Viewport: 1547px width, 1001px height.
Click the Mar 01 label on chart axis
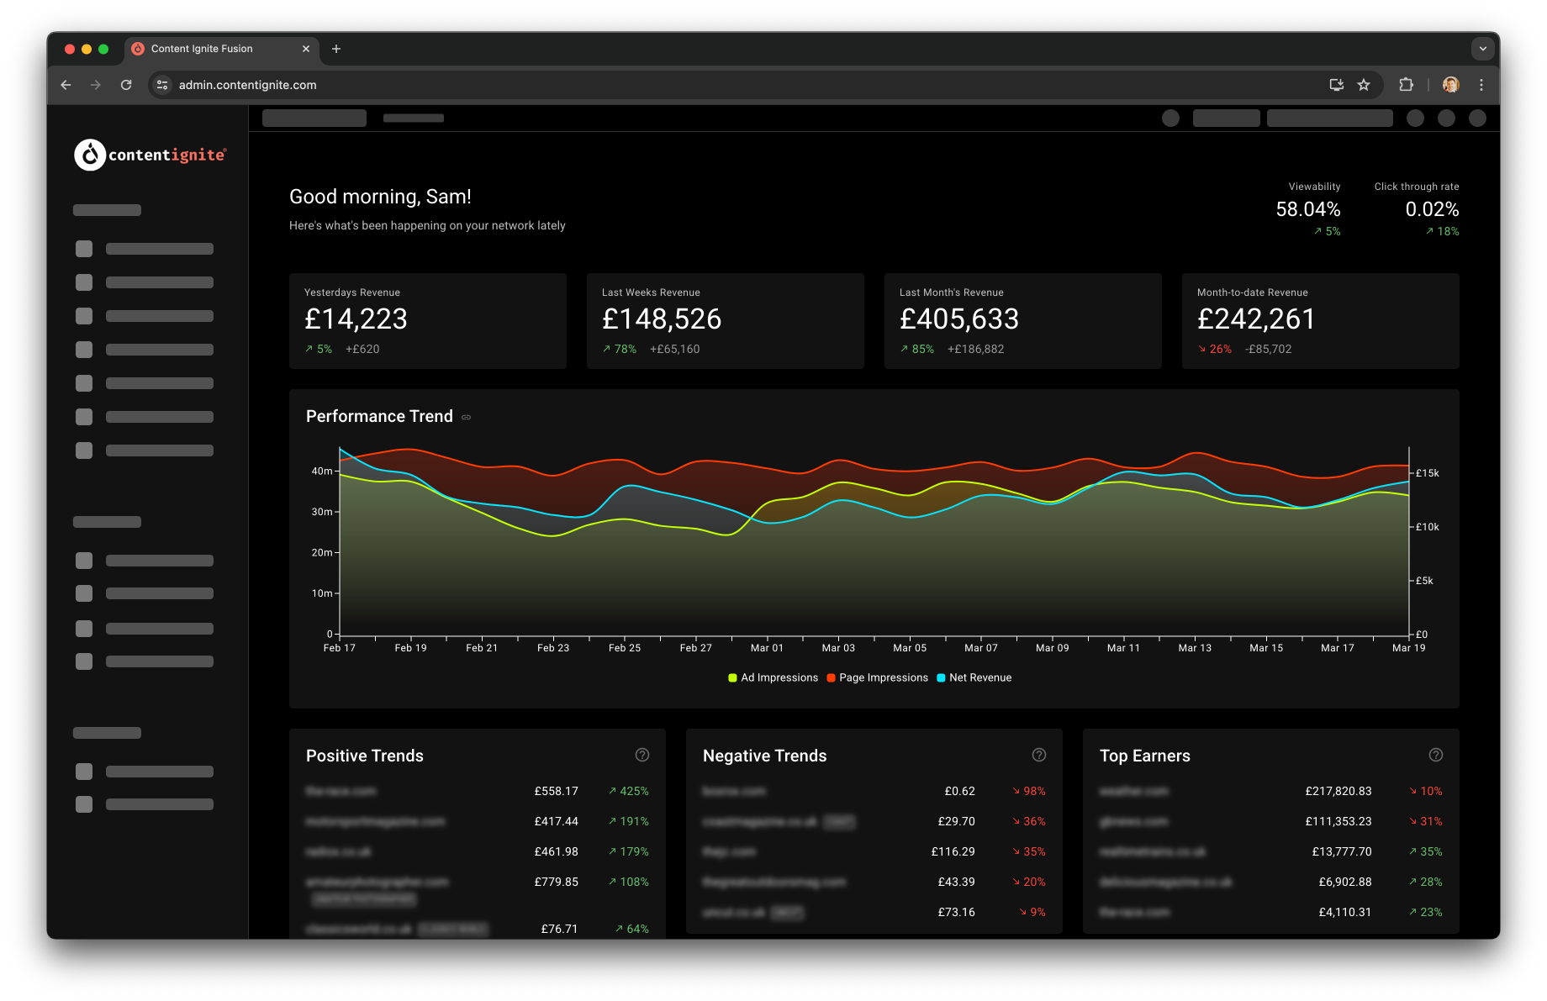(x=767, y=648)
